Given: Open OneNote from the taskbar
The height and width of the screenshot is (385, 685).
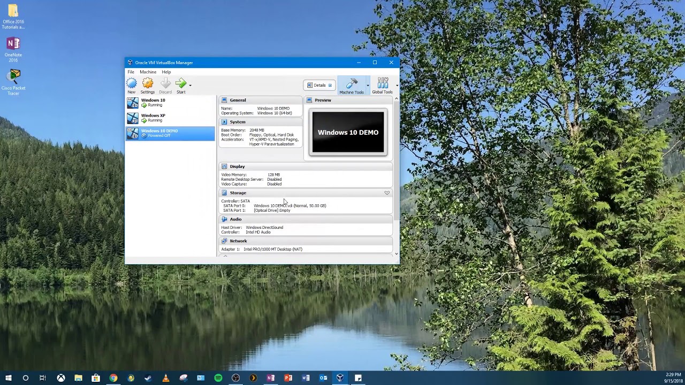Looking at the screenshot, I should (x=271, y=378).
